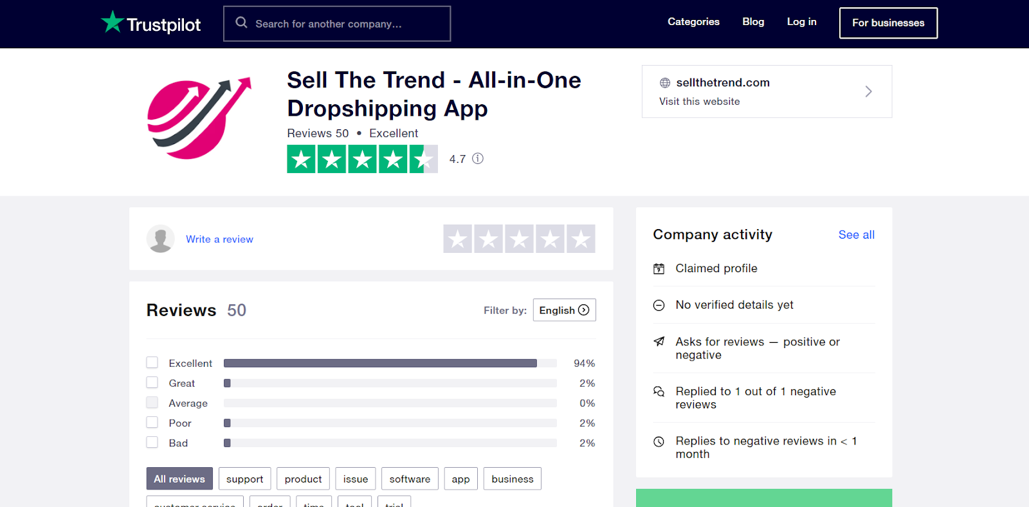
Task: Click the Bad 2% rating bar
Action: 390,443
